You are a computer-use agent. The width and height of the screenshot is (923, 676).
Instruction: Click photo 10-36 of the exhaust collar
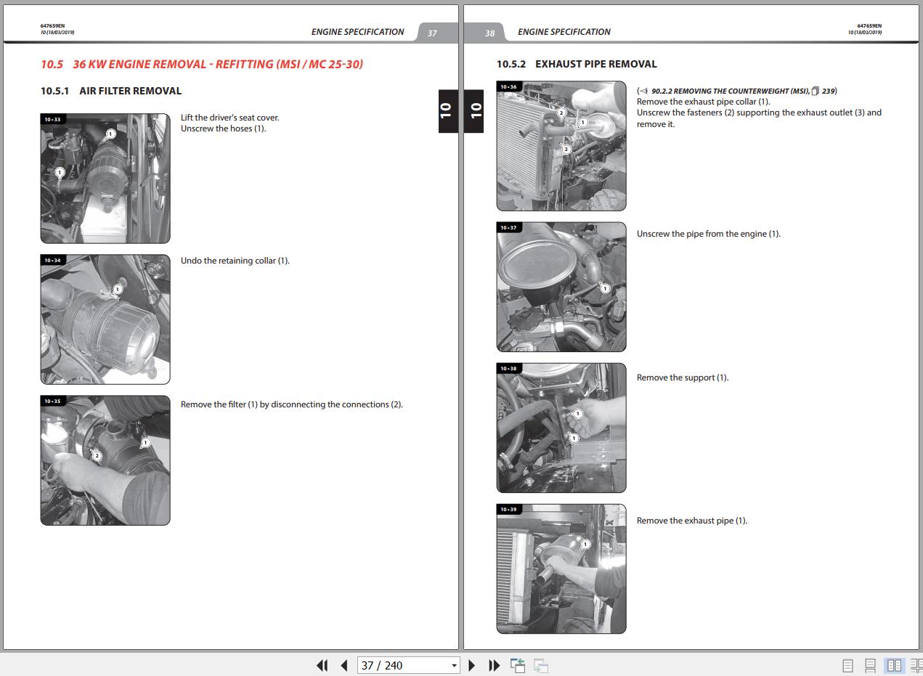pos(561,146)
